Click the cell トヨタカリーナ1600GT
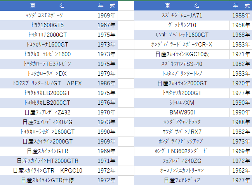This screenshot has width=252, height=185. (47, 45)
